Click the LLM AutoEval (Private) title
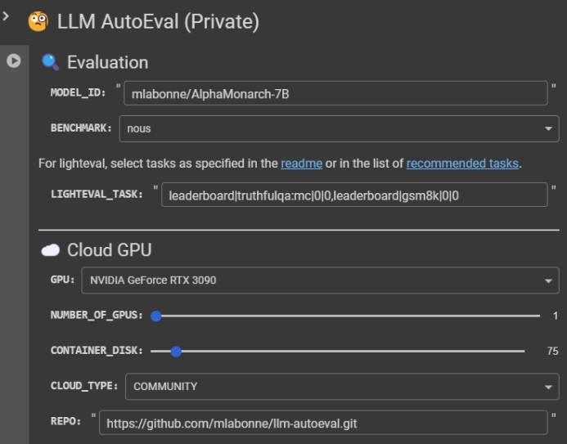 tap(159, 21)
